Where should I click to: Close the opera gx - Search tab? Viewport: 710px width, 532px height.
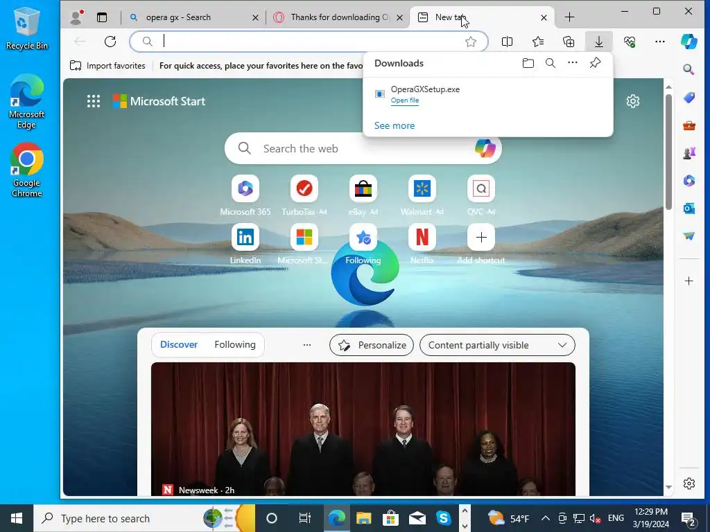255,17
